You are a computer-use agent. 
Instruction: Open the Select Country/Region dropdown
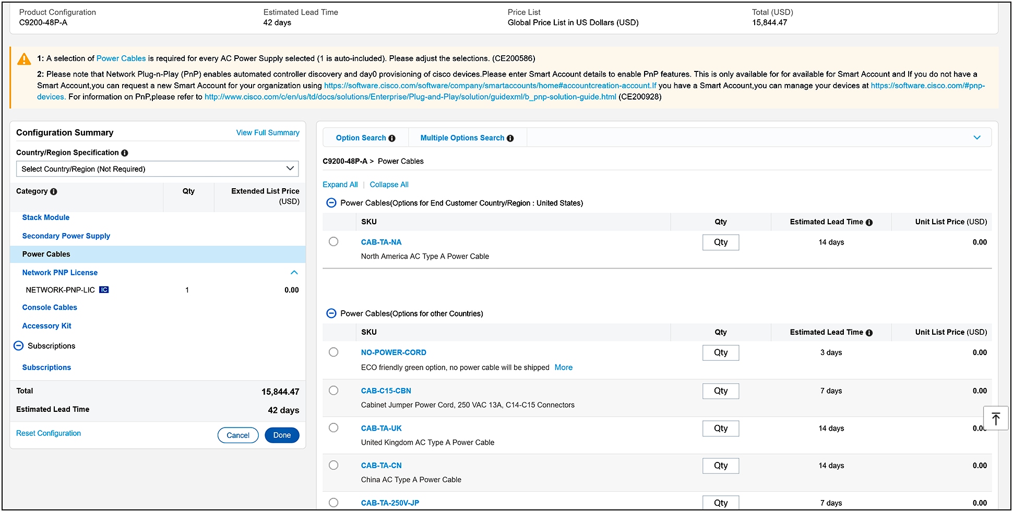coord(158,169)
